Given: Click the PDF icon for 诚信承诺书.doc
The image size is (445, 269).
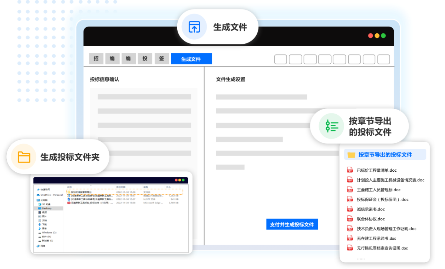Looking at the screenshot, I should tap(350, 209).
